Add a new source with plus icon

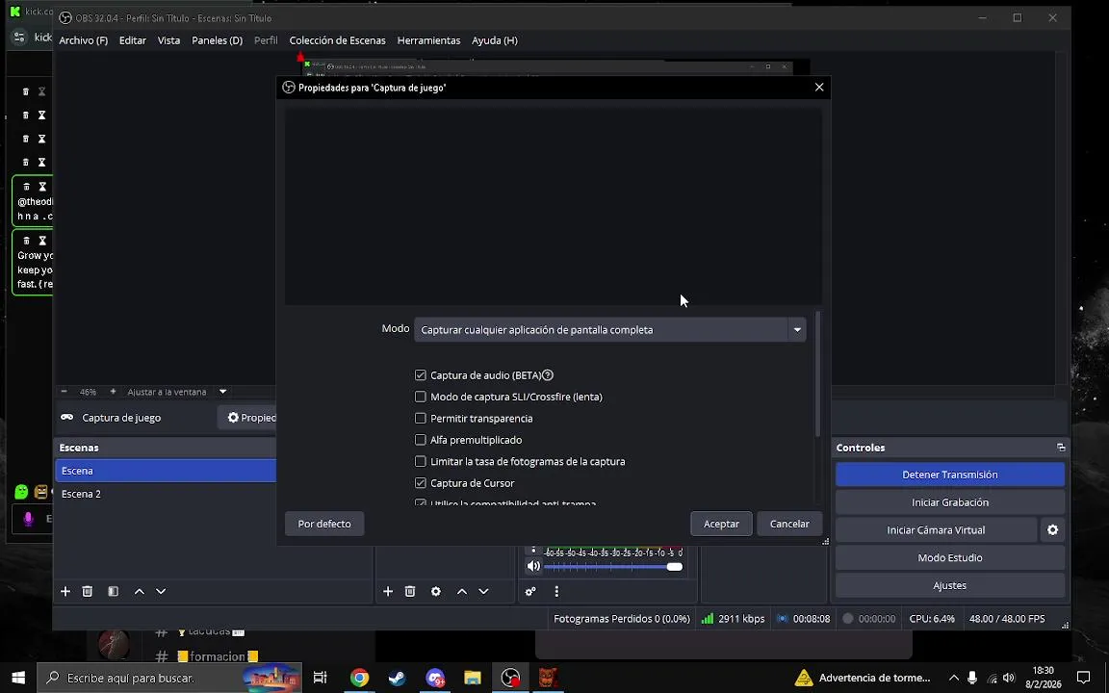coord(388,591)
